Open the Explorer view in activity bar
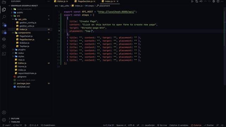226x127 pixels. point(4,10)
